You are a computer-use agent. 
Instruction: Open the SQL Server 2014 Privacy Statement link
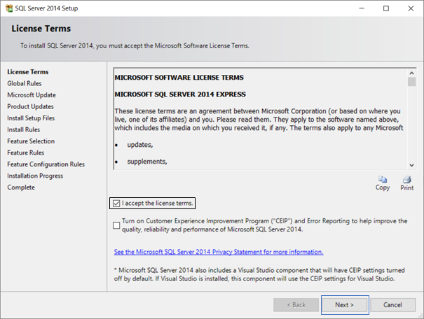click(x=218, y=252)
